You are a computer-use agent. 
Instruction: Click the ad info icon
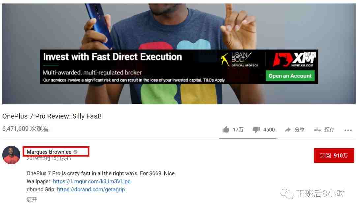[308, 54]
